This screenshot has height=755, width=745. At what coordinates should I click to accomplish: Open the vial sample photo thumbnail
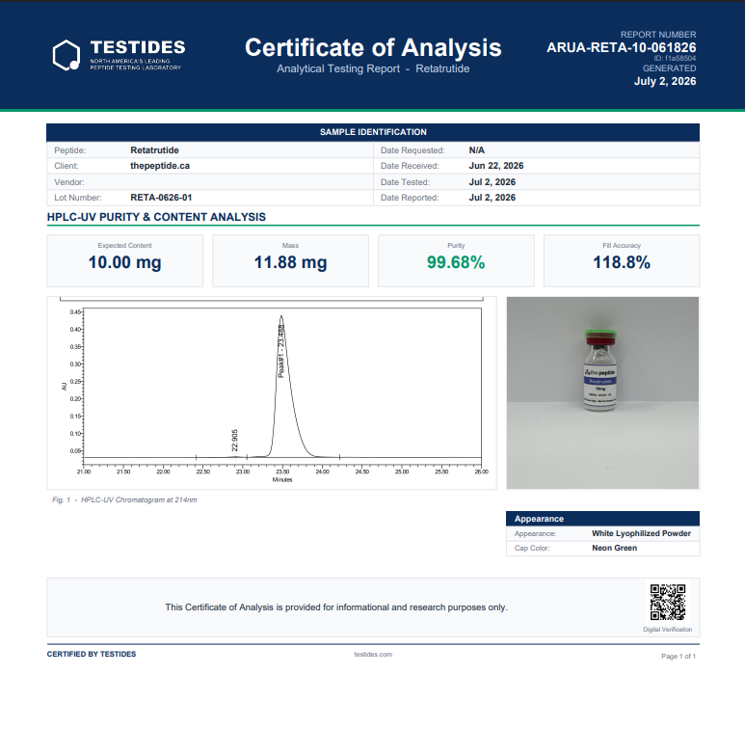(602, 392)
